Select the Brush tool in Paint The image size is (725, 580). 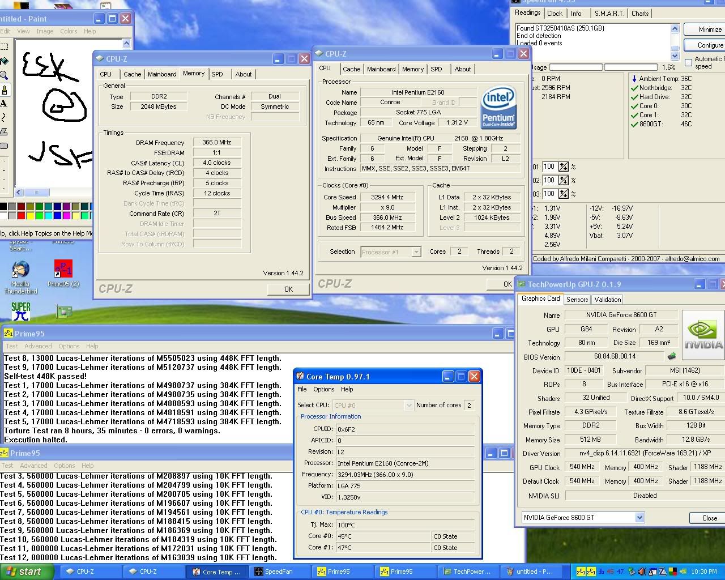(3, 89)
